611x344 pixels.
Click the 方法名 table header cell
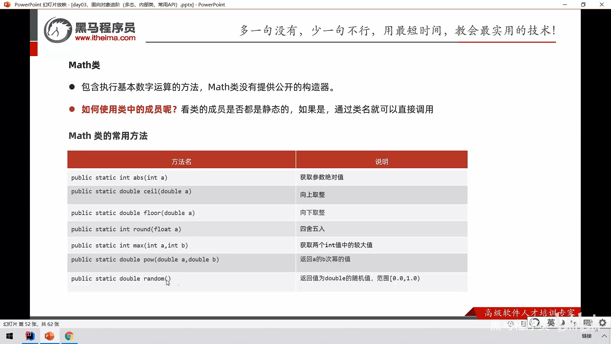[181, 161]
